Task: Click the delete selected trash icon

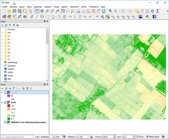Action: coord(64,17)
